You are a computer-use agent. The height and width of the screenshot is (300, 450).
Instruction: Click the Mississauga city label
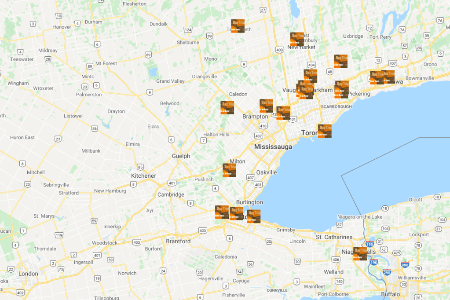pos(273,147)
